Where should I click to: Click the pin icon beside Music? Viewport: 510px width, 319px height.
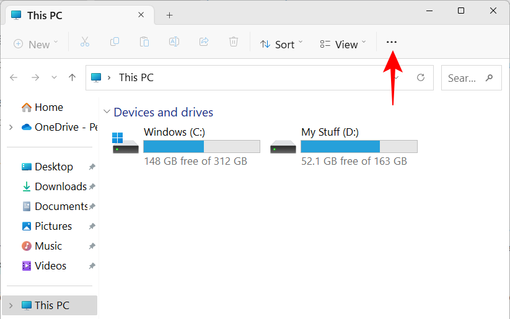[92, 246]
